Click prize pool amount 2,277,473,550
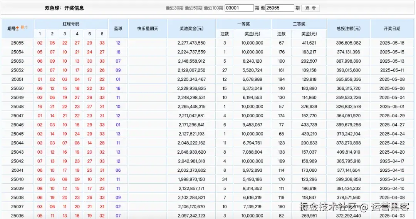This screenshot has width=416, height=219. point(191,43)
